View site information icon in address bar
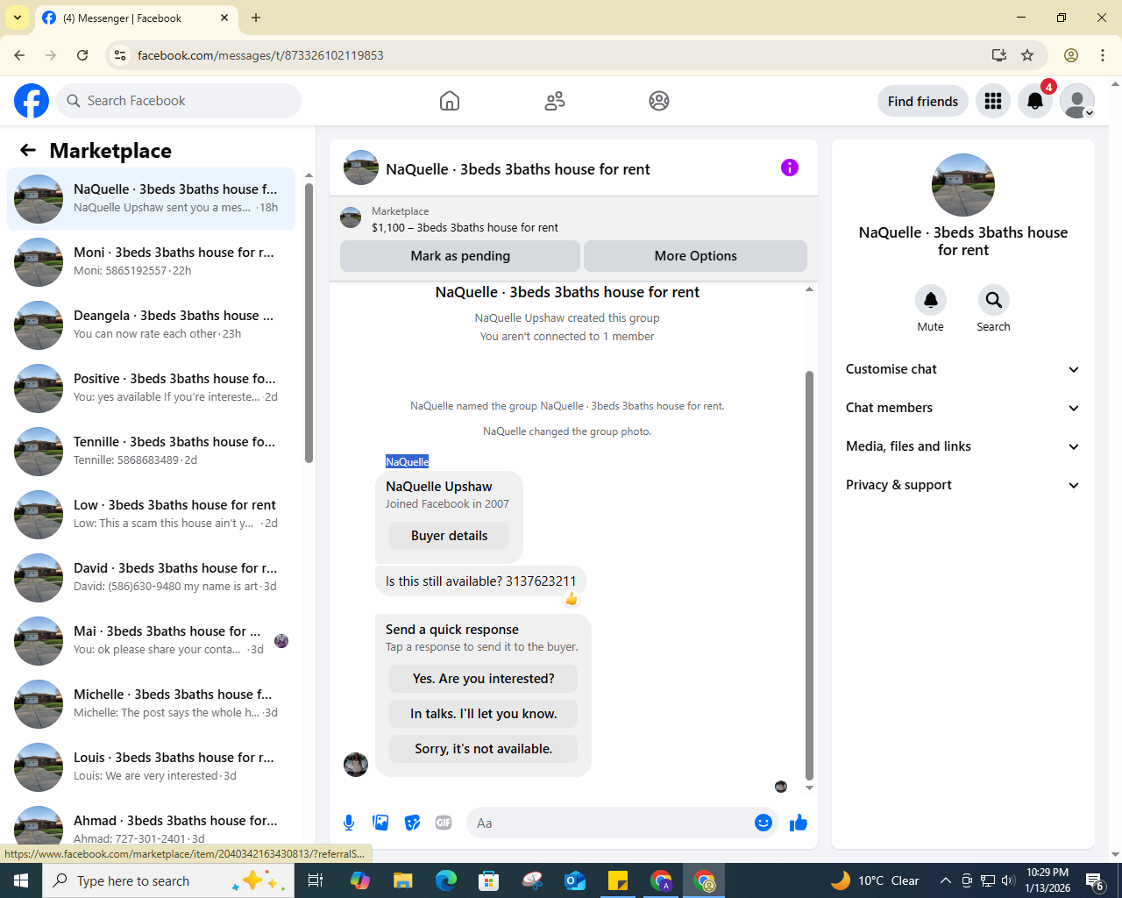Viewport: 1122px width, 898px height. [120, 55]
